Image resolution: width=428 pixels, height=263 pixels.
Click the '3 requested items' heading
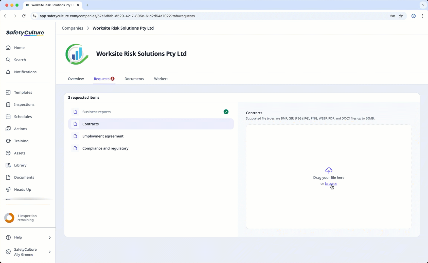click(x=84, y=97)
